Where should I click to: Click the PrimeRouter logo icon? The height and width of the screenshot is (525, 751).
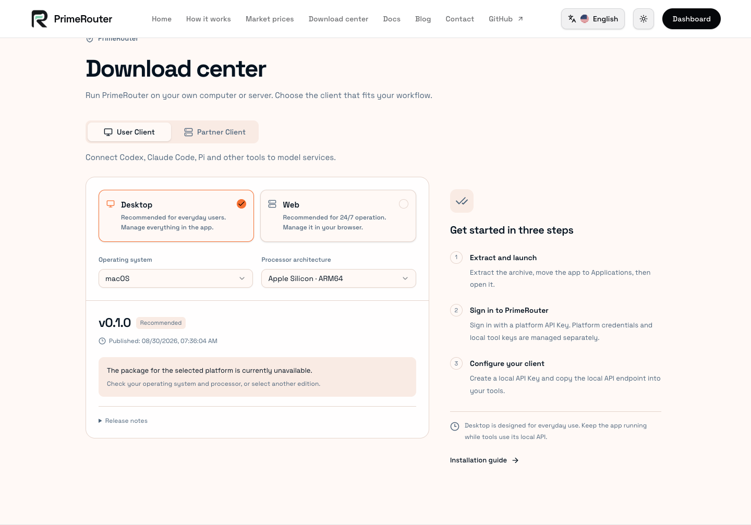(x=40, y=19)
